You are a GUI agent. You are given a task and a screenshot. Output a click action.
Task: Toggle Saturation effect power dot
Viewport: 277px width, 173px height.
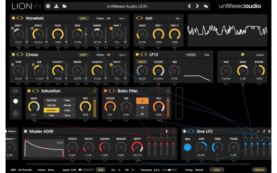[29, 91]
